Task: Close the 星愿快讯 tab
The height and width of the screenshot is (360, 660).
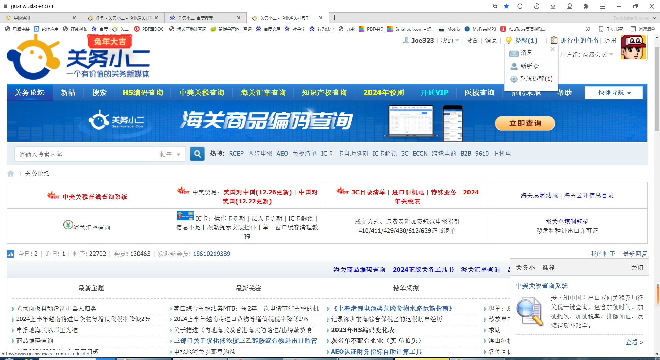Action: pyautogui.click(x=74, y=18)
